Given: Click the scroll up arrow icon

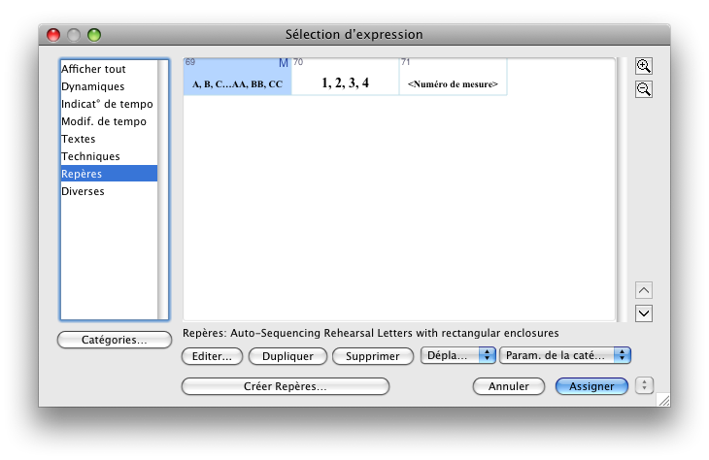Looking at the screenshot, I should click(x=643, y=290).
